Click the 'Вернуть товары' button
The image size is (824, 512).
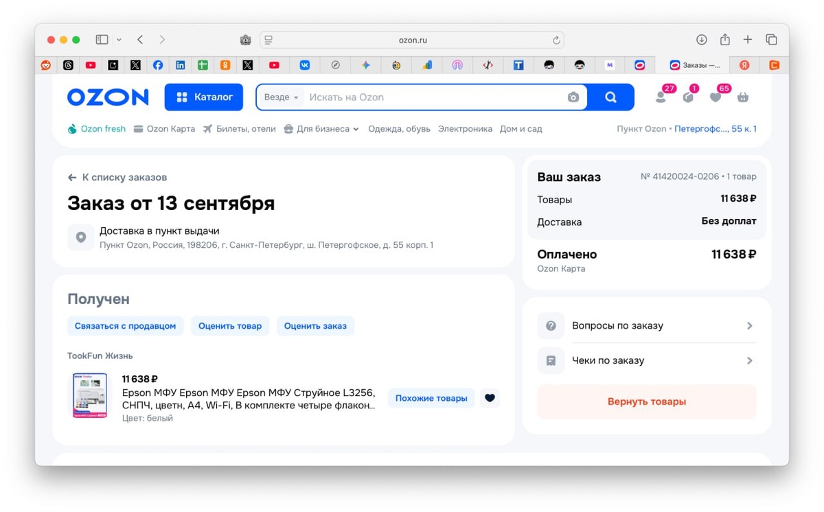[x=647, y=402]
